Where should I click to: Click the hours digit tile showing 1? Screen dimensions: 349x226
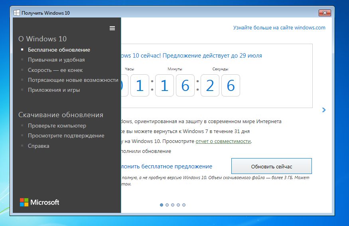(140, 85)
